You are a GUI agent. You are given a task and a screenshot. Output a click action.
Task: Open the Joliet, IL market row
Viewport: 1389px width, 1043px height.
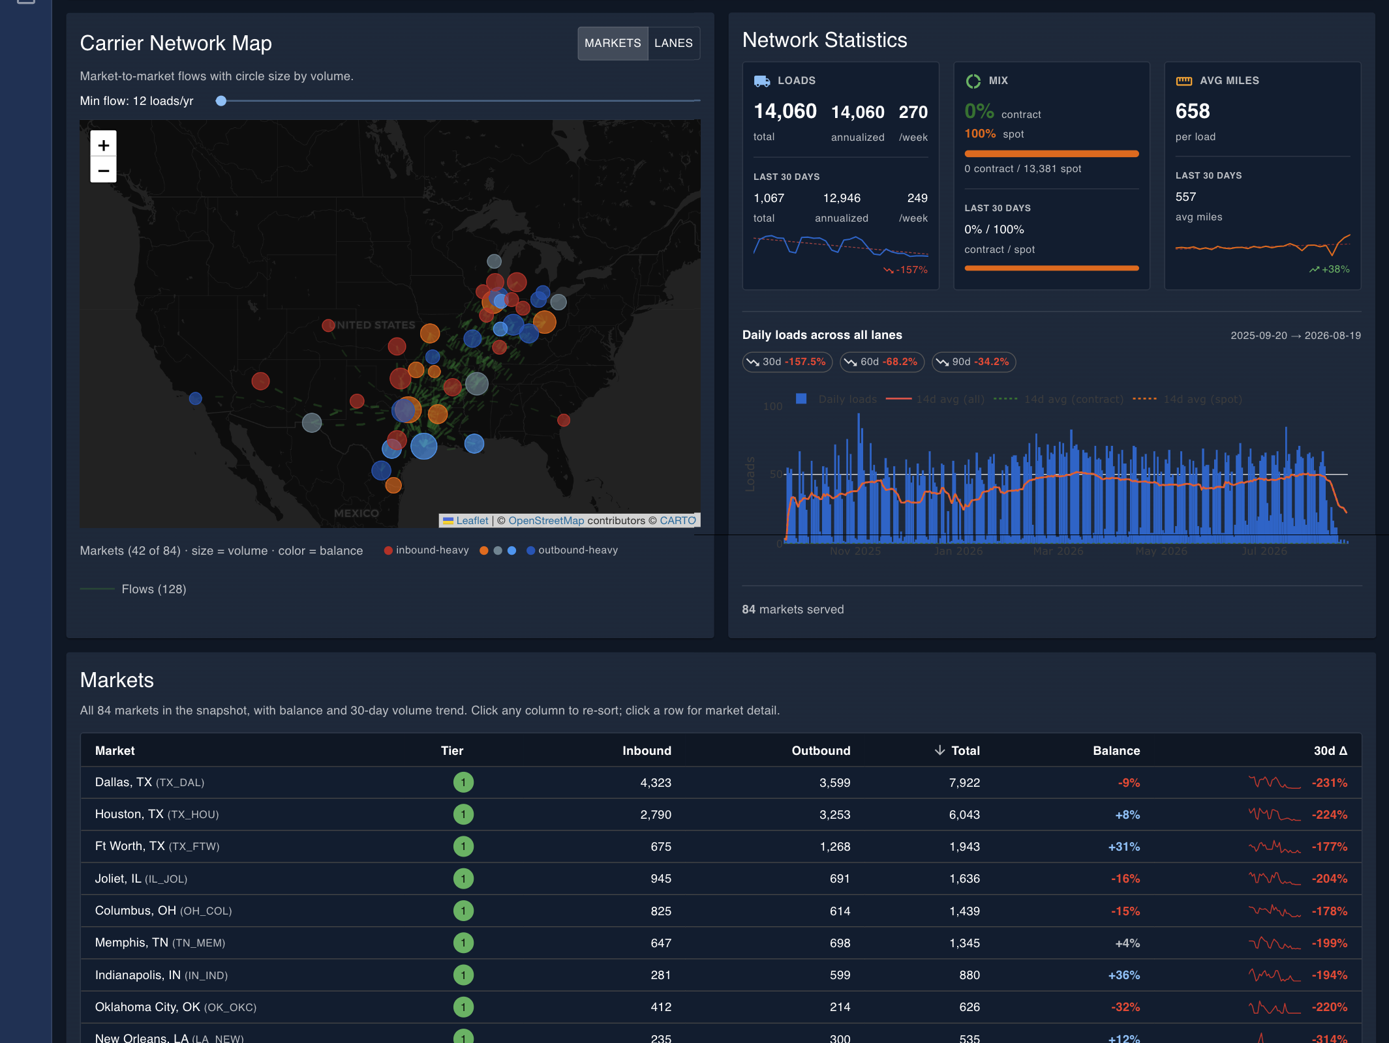[721, 878]
